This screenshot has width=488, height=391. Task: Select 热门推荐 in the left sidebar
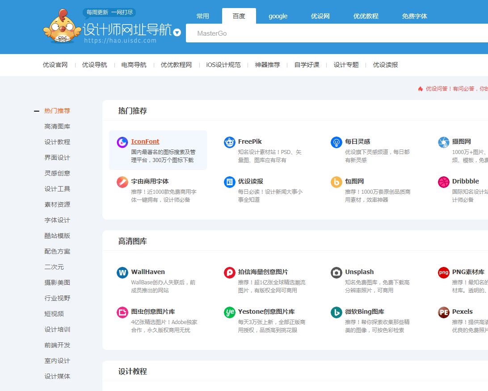coord(57,111)
